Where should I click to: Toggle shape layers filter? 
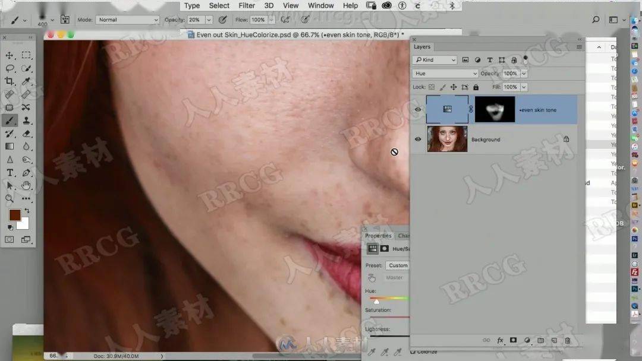click(502, 60)
